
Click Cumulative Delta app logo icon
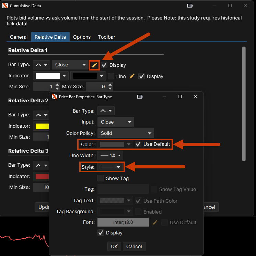point(5,5)
